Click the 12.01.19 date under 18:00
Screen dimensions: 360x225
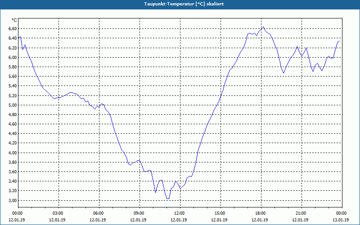pos(260,220)
